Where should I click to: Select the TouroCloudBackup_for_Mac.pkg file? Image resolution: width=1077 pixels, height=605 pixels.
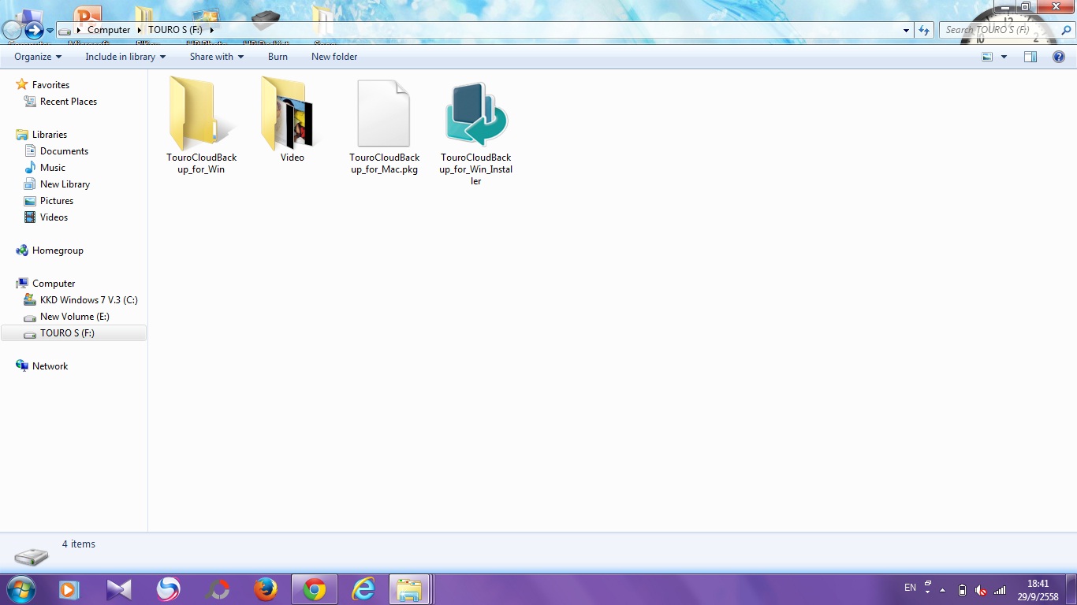(x=384, y=126)
